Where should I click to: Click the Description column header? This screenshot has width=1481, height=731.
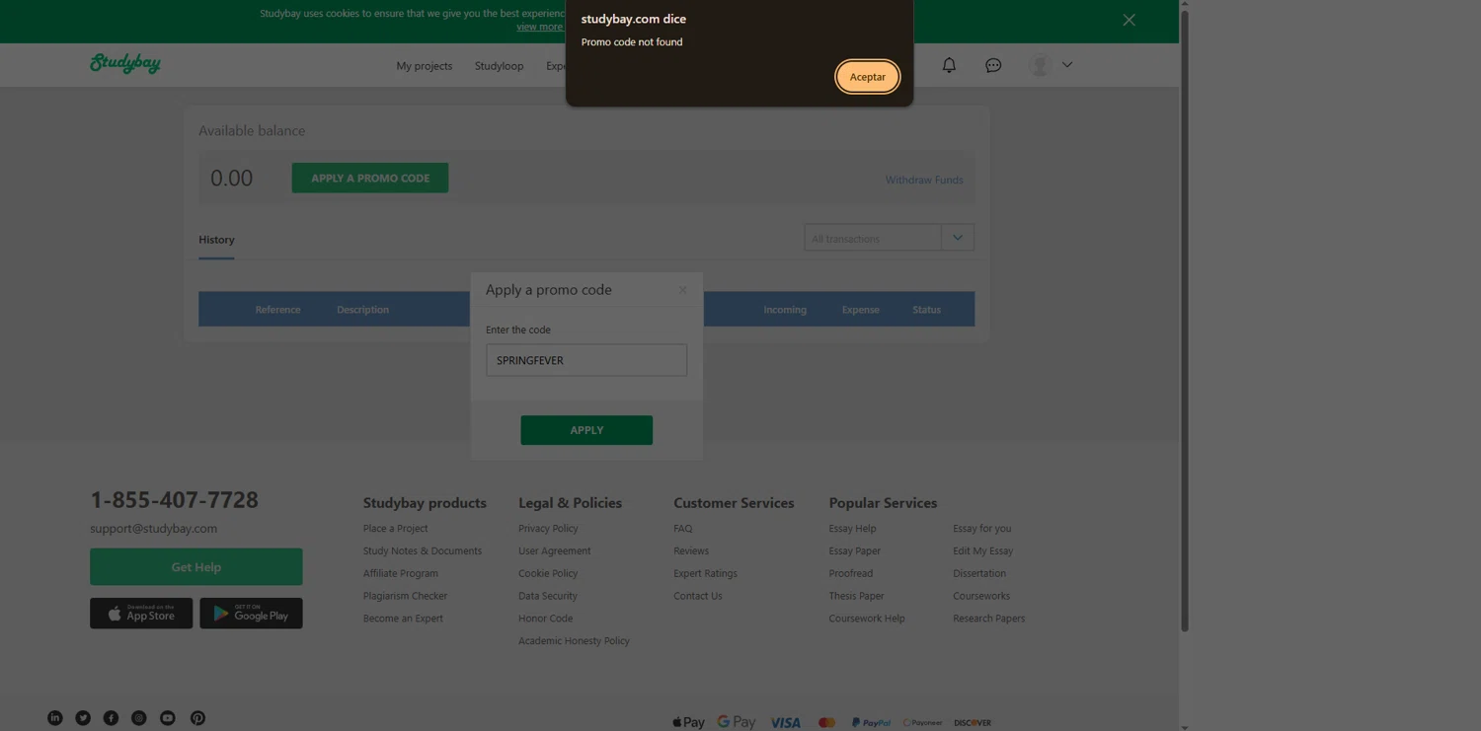click(362, 310)
